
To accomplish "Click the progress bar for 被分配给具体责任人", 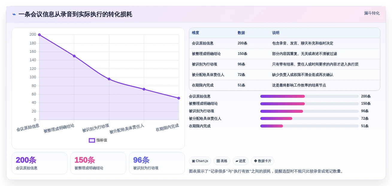I will click(x=309, y=118).
